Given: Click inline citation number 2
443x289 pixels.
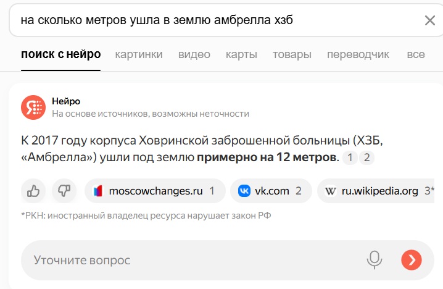Looking at the screenshot, I should (x=366, y=157).
